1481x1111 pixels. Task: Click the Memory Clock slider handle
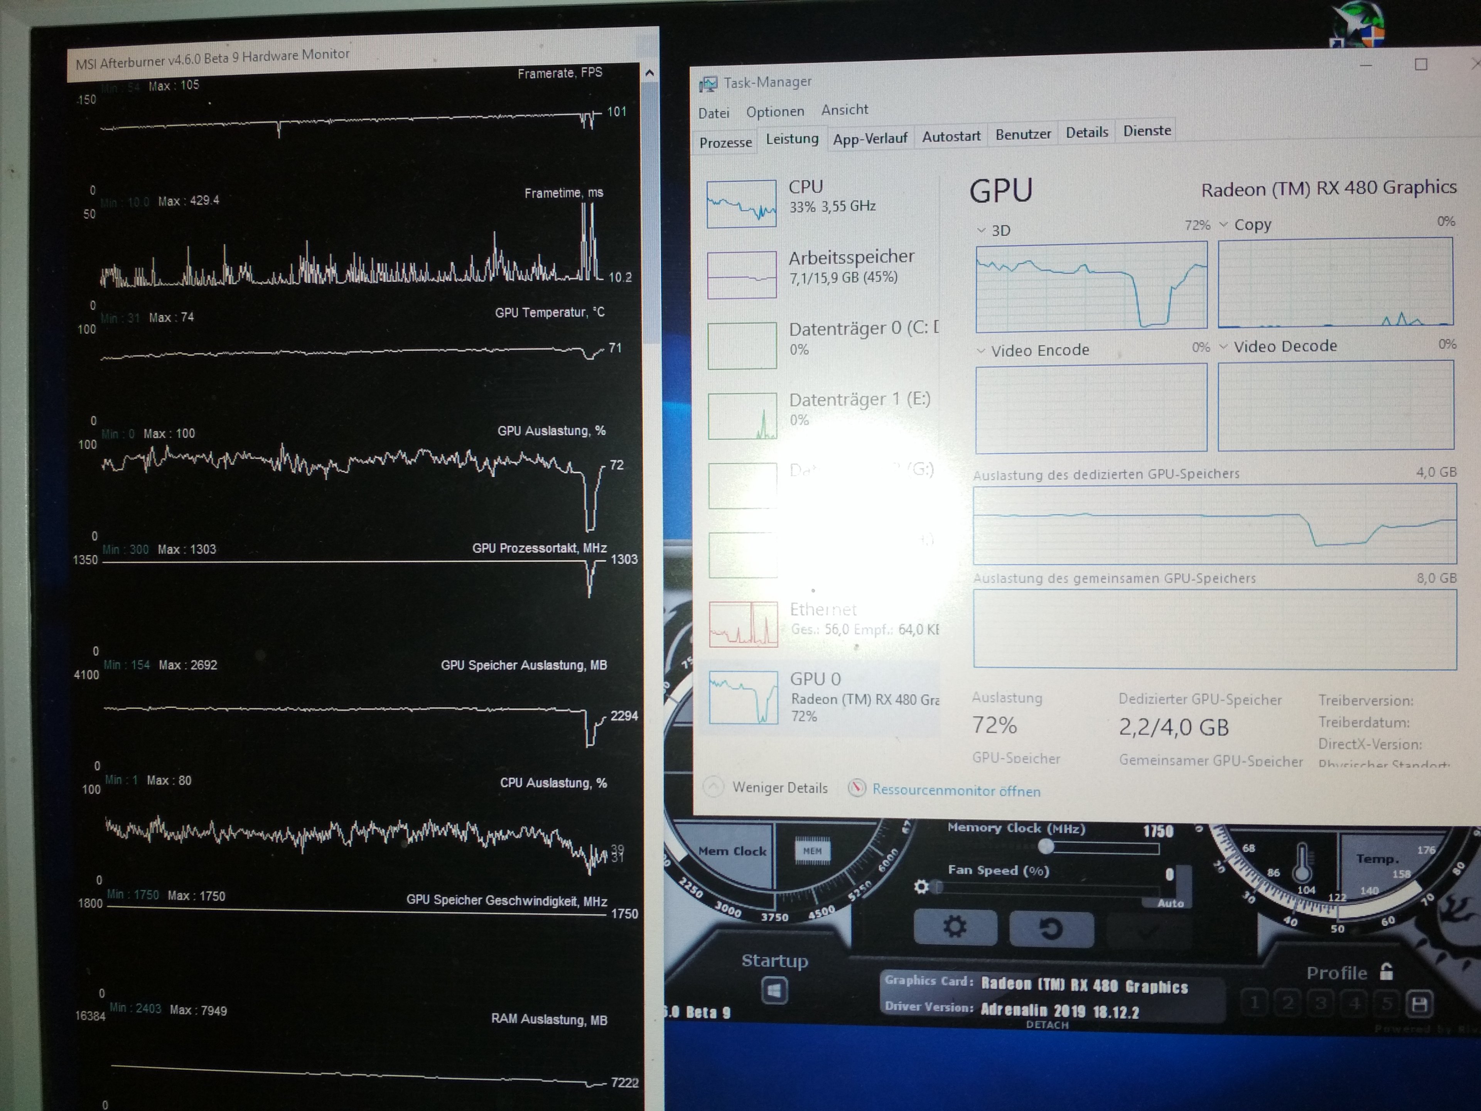[1046, 846]
